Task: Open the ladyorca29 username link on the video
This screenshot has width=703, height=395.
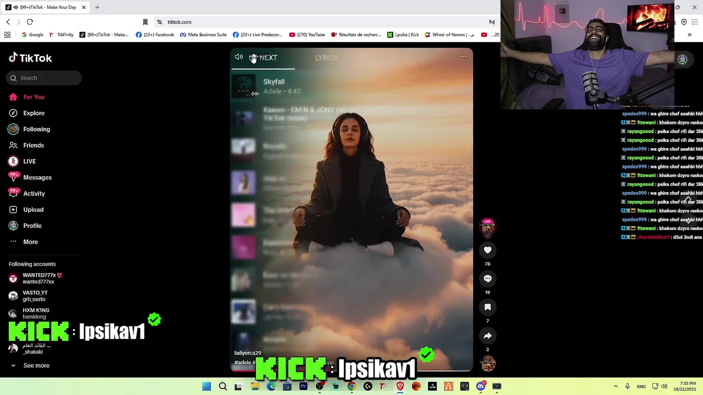Action: 248,353
